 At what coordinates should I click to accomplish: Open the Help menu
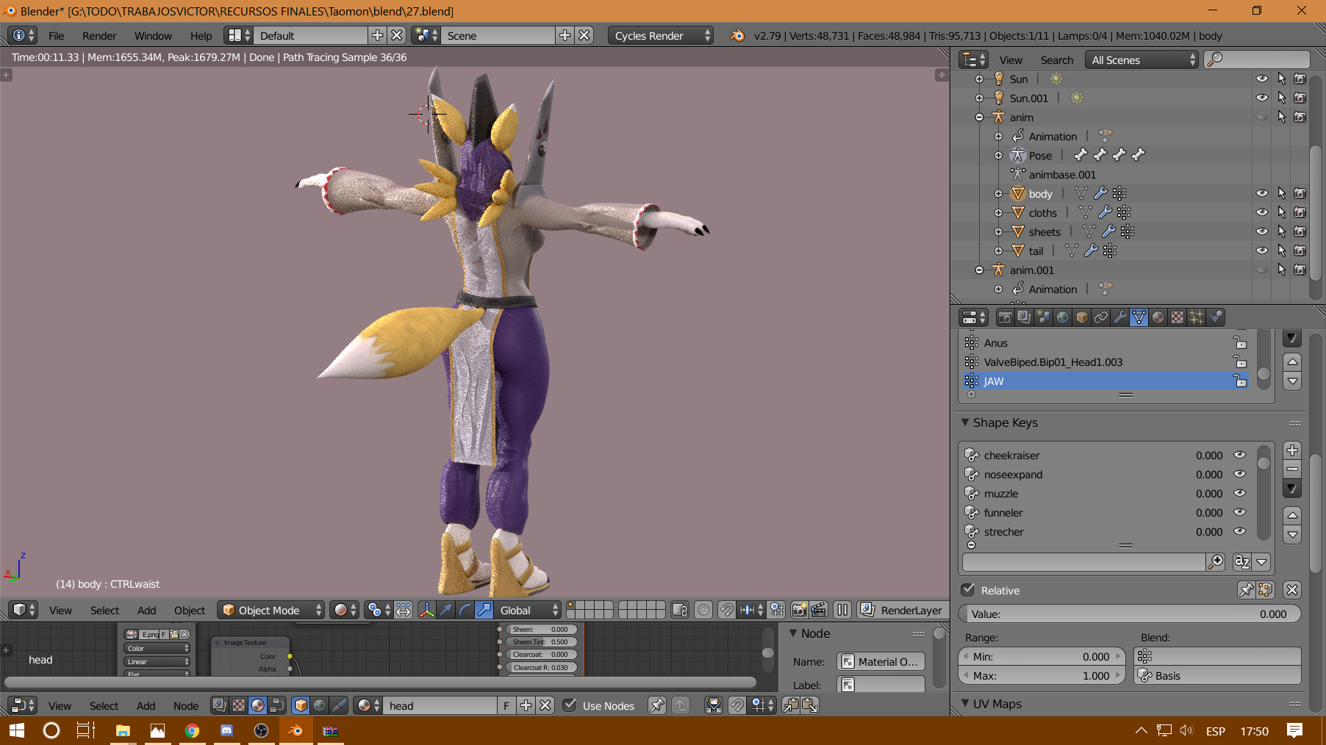pos(201,35)
